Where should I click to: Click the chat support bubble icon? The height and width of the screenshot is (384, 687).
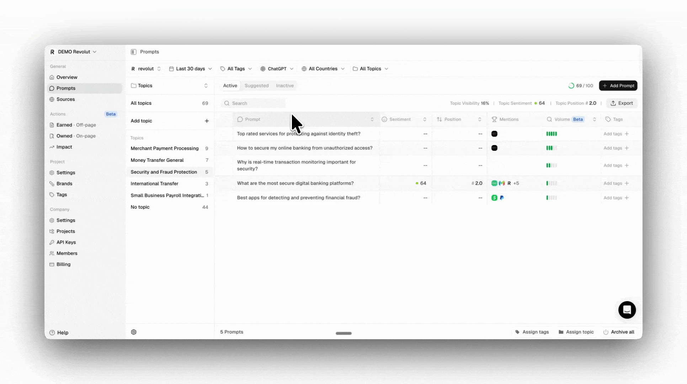click(627, 310)
